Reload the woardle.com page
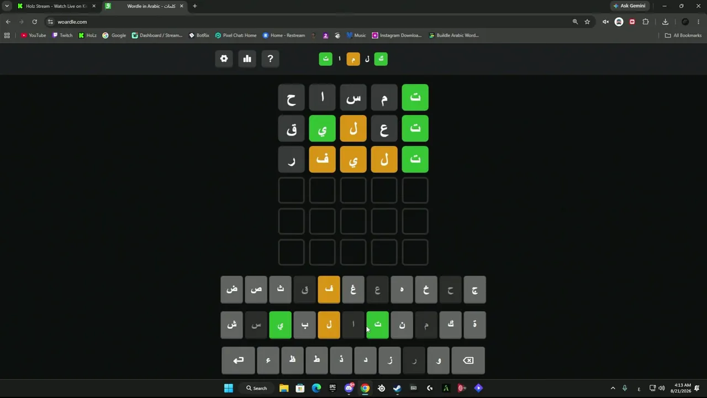Screen dimensions: 707x398 (34, 22)
